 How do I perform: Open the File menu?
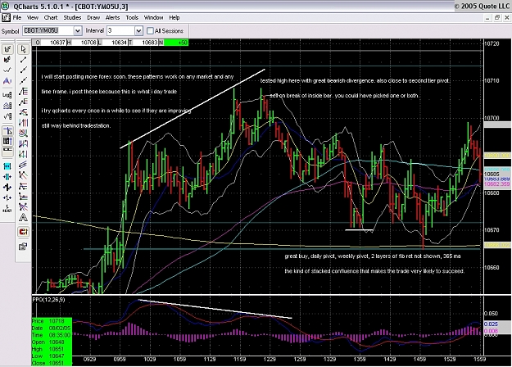pos(17,18)
